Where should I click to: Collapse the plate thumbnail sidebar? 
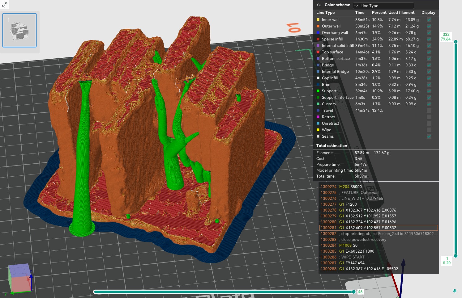click(5, 4)
